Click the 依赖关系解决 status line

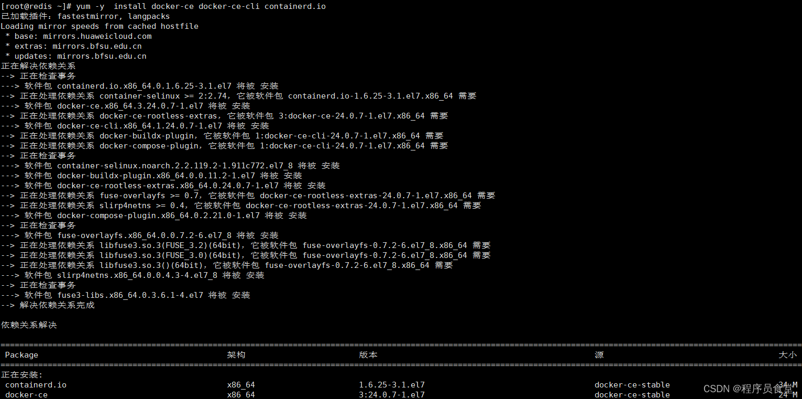[26, 325]
